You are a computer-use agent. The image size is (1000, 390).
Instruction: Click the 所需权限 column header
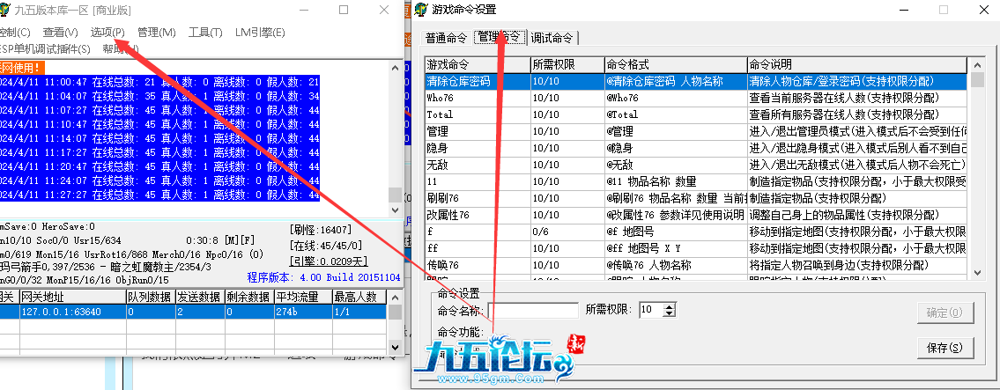click(x=567, y=64)
